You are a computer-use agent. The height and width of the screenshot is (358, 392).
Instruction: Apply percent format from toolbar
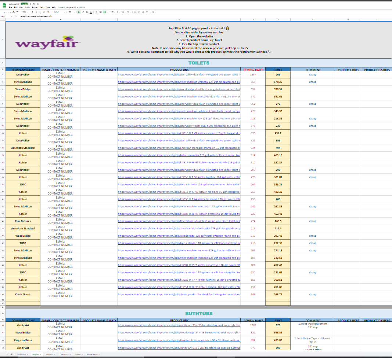tap(36, 12)
